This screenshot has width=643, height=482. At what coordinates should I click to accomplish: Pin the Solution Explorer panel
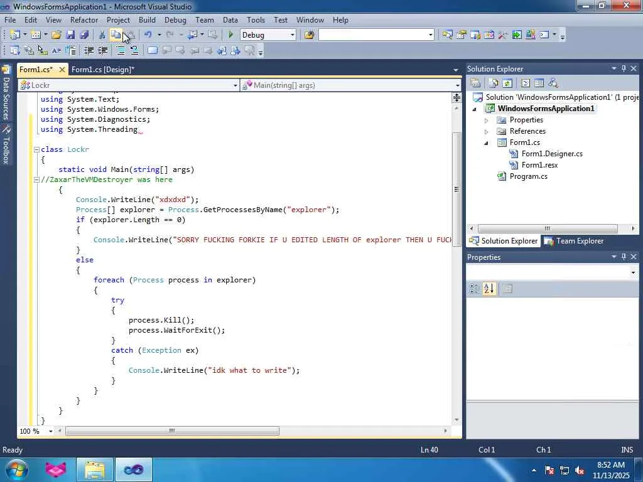click(624, 68)
